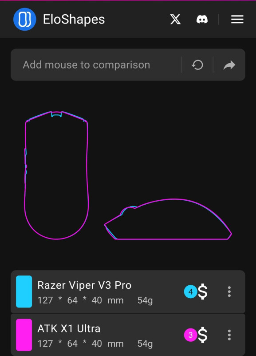Share the comparison via arrow icon

(229, 65)
